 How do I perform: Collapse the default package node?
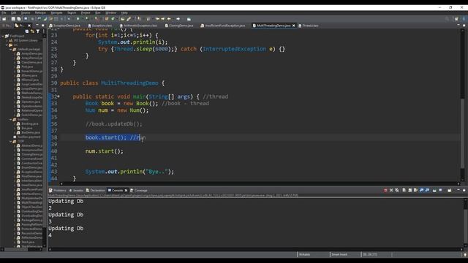[10, 49]
